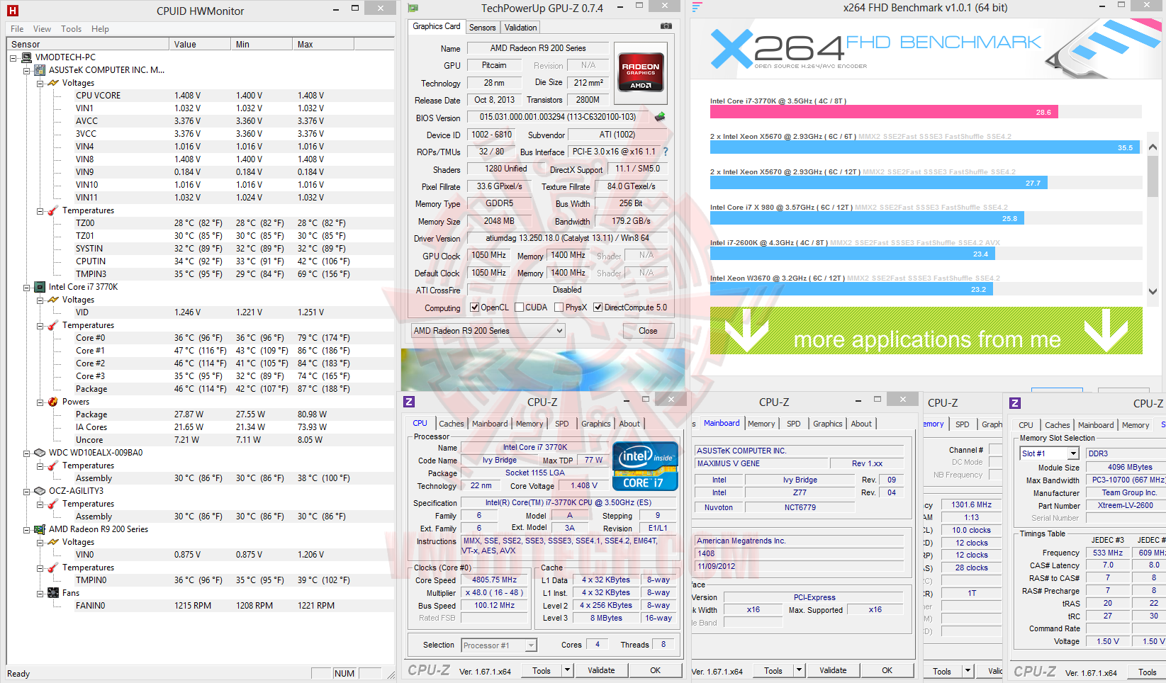
Task: Click the Tools button in the CPU-Z Mainboard window
Action: click(x=773, y=670)
